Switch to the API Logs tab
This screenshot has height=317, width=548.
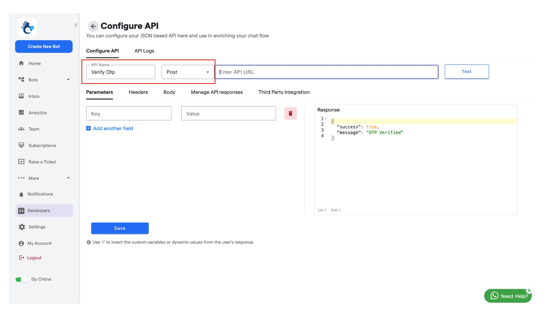click(144, 51)
